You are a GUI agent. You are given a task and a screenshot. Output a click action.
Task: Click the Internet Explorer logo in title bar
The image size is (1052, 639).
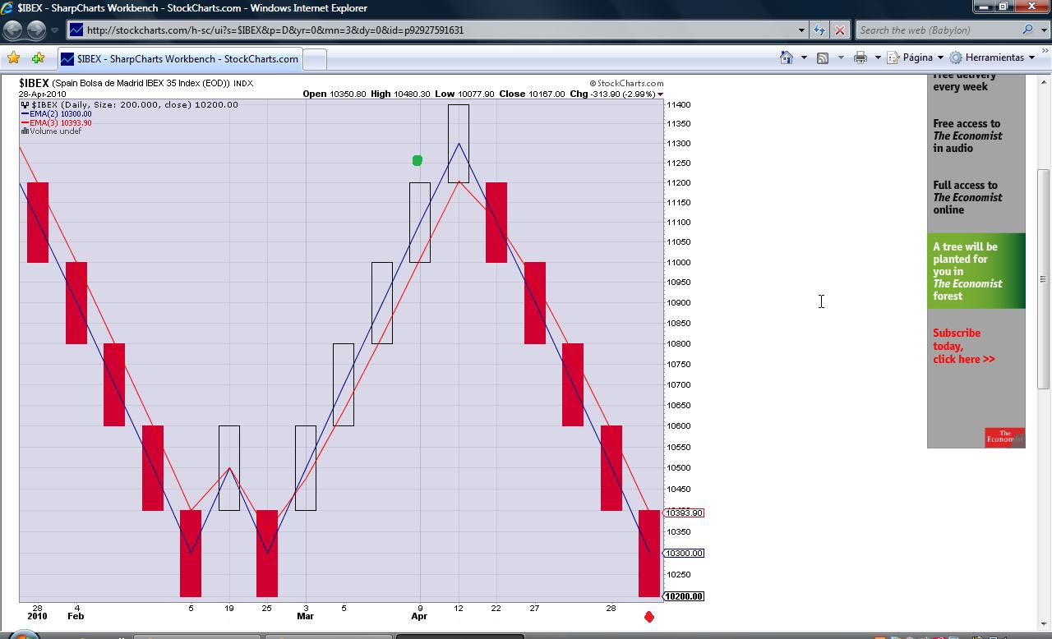8,7
